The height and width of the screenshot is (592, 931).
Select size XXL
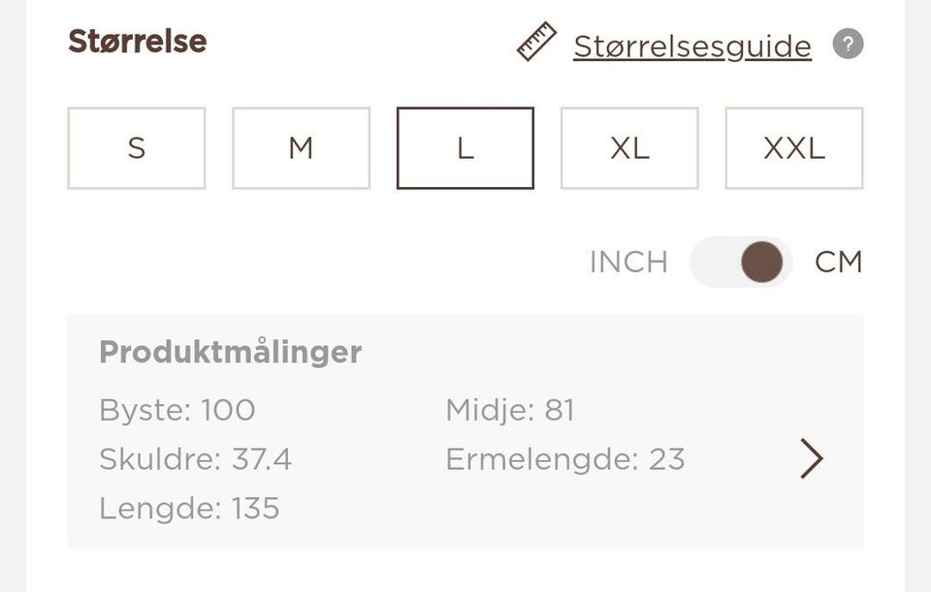[x=793, y=147]
